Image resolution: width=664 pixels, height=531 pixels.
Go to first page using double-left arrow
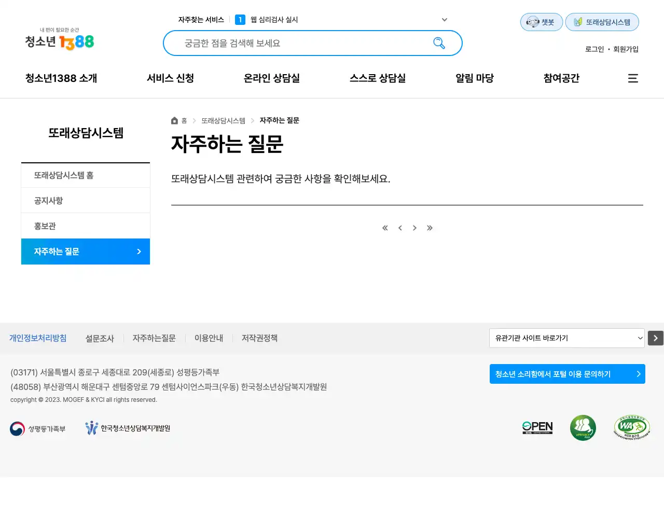(x=385, y=228)
